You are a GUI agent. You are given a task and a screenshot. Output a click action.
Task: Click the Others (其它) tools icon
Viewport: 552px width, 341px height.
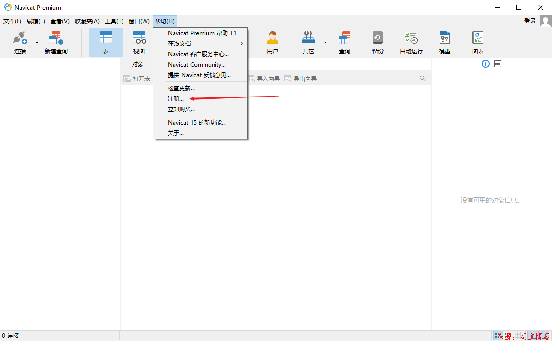[x=308, y=38]
